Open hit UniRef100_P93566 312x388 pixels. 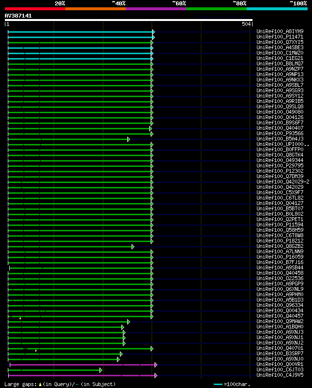coord(280,133)
